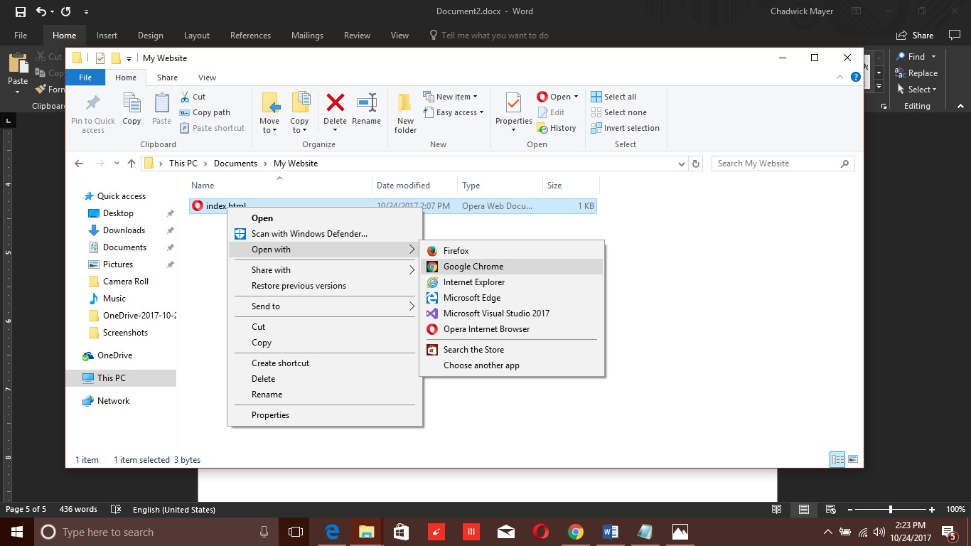971x546 pixels.
Task: Open the blue File tab in Explorer
Action: point(85,77)
